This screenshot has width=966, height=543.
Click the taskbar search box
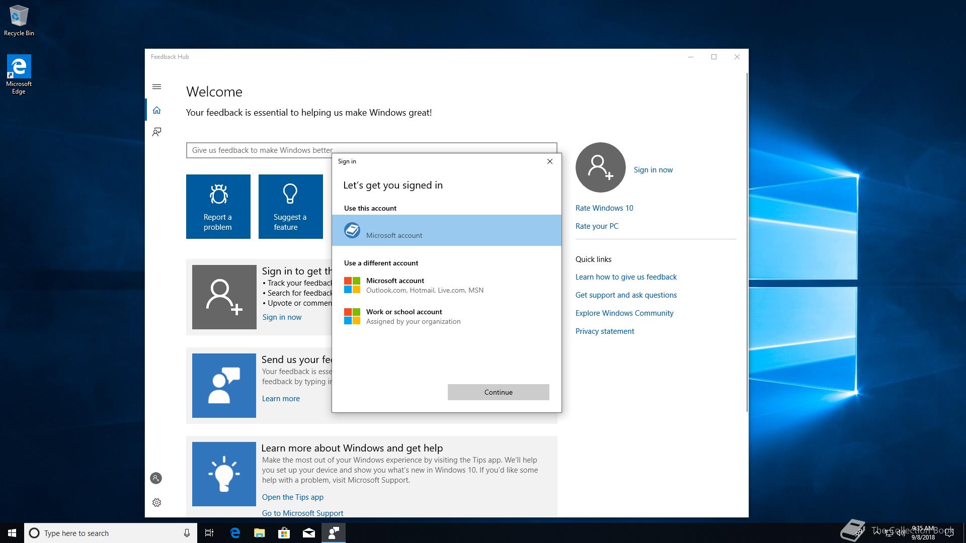coord(110,533)
